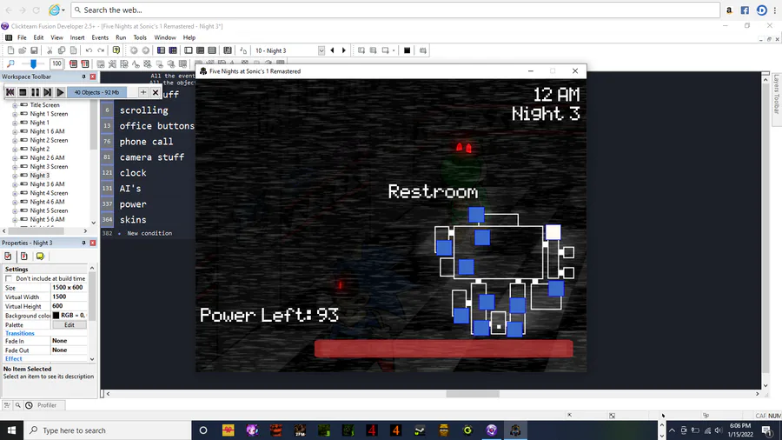782x440 pixels.
Task: Open the Event Editor toolbar icon
Action: 200,50
